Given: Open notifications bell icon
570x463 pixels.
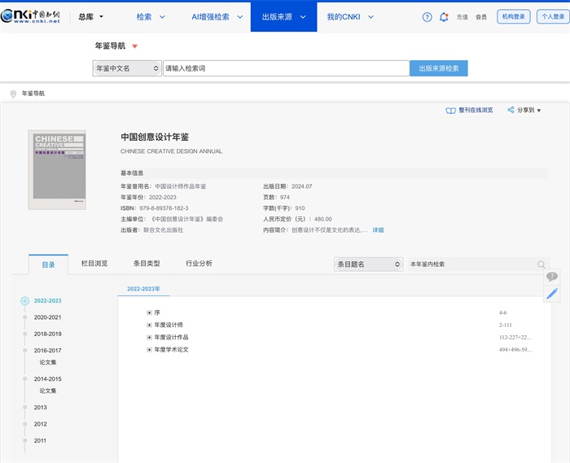Looking at the screenshot, I should (x=444, y=16).
